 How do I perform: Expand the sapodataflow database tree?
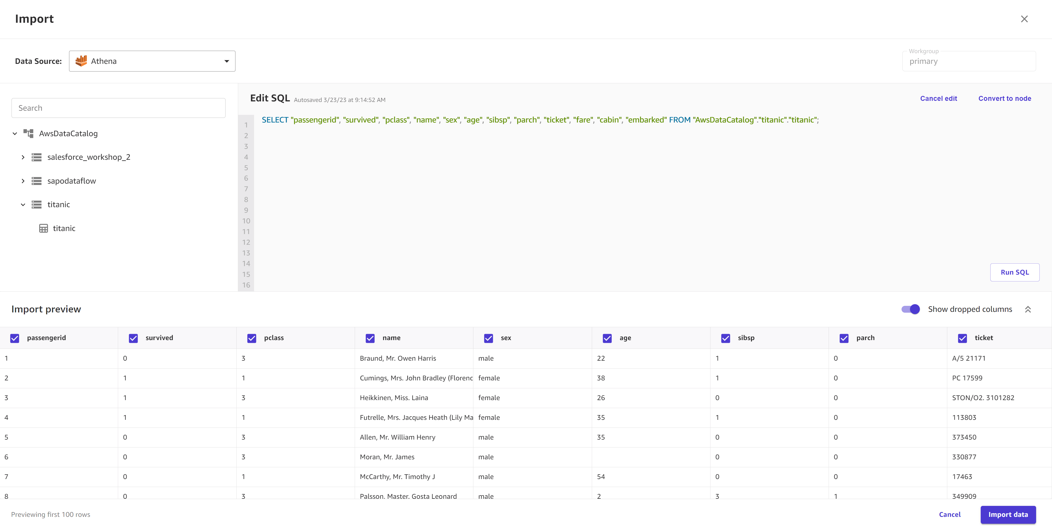click(x=23, y=181)
